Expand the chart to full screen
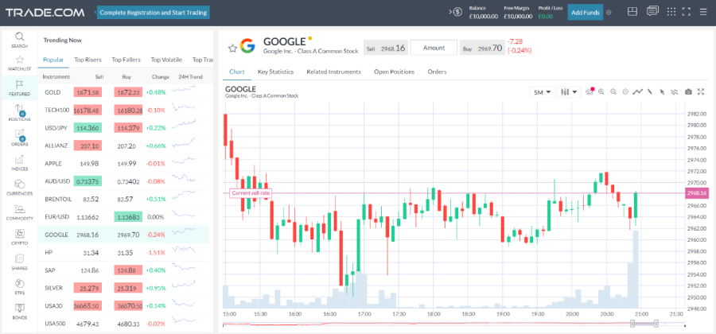 701,91
